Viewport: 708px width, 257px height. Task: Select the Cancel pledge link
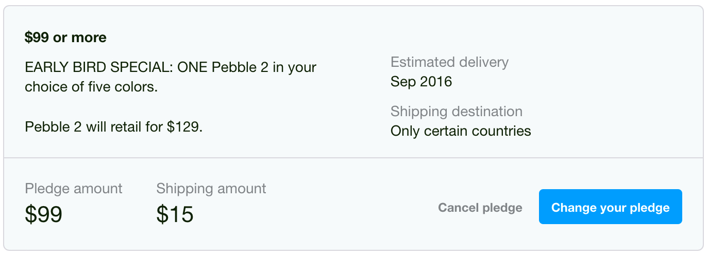pyautogui.click(x=480, y=208)
